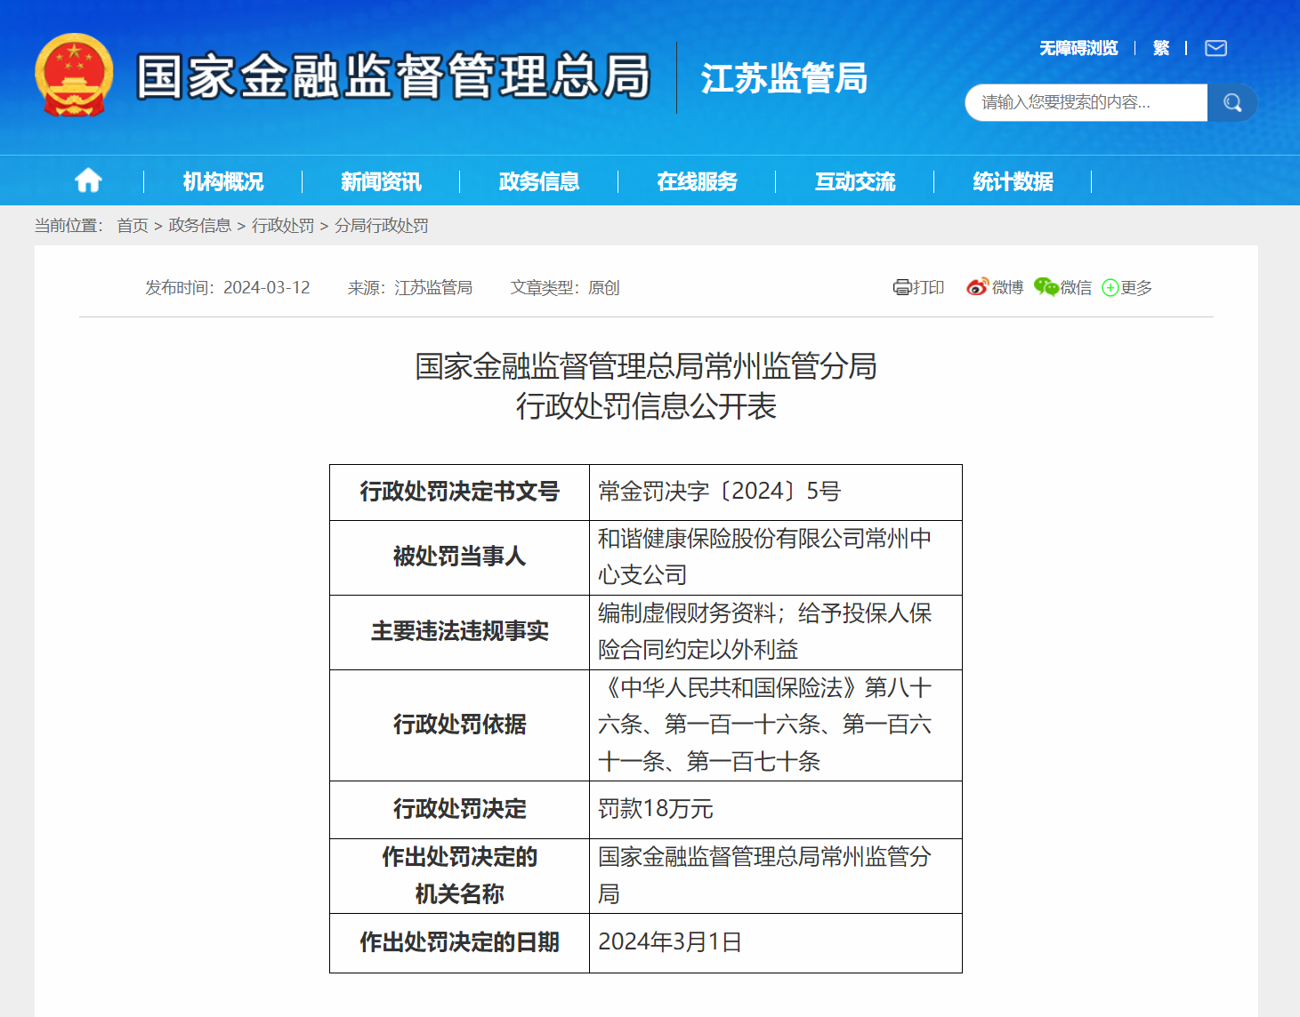Click the page title 行政处罚信息公开表
Viewport: 1300px width, 1017px height.
(x=646, y=406)
